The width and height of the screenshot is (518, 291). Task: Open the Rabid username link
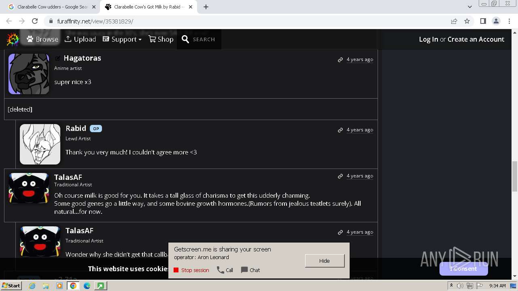pyautogui.click(x=76, y=129)
